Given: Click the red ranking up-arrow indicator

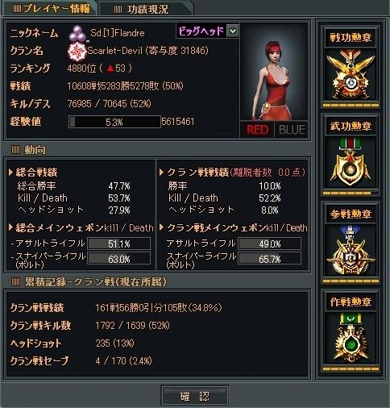Looking at the screenshot, I should point(110,69).
